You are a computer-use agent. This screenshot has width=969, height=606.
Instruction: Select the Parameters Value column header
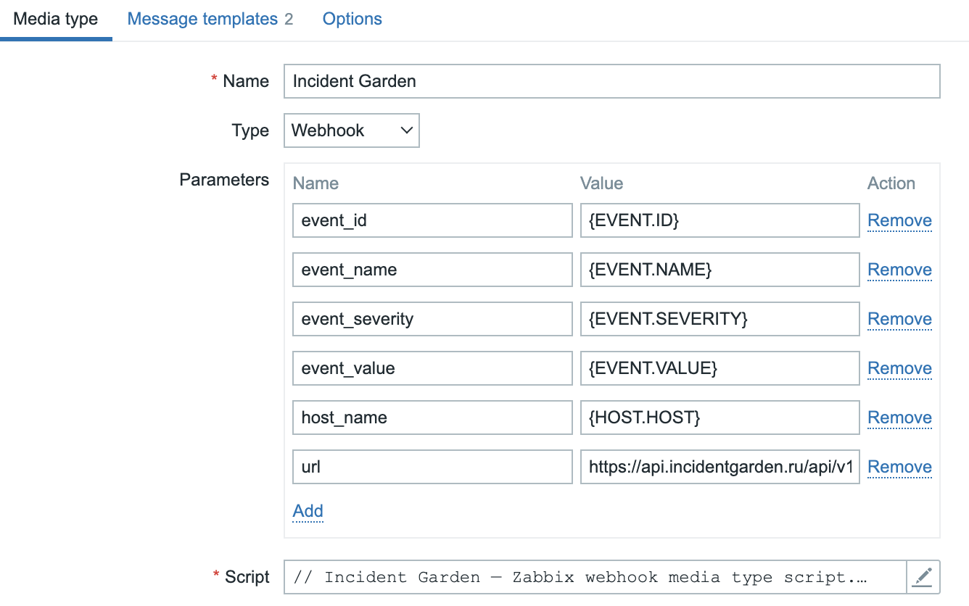[x=601, y=183]
